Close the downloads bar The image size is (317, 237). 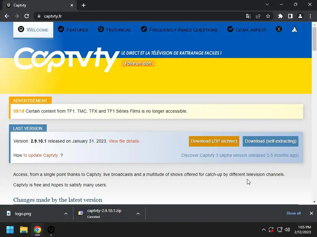pyautogui.click(x=311, y=213)
